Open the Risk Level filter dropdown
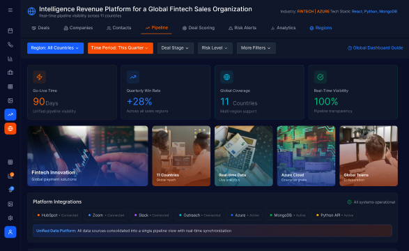Image resolution: width=409 pixels, height=251 pixels. pyautogui.click(x=215, y=48)
